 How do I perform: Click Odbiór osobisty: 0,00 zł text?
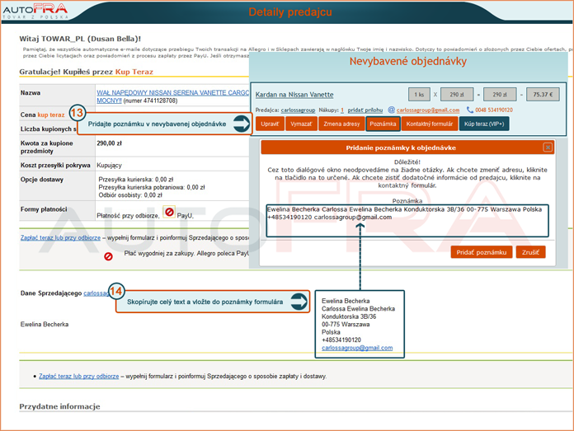coord(130,195)
